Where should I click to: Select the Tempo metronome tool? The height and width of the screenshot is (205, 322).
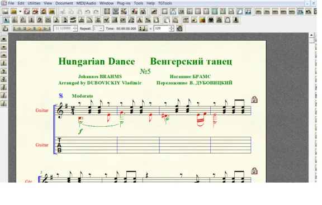(x=236, y=20)
